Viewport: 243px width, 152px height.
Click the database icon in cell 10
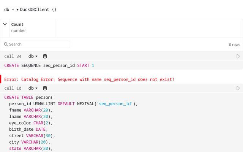pyautogui.click(x=45, y=88)
